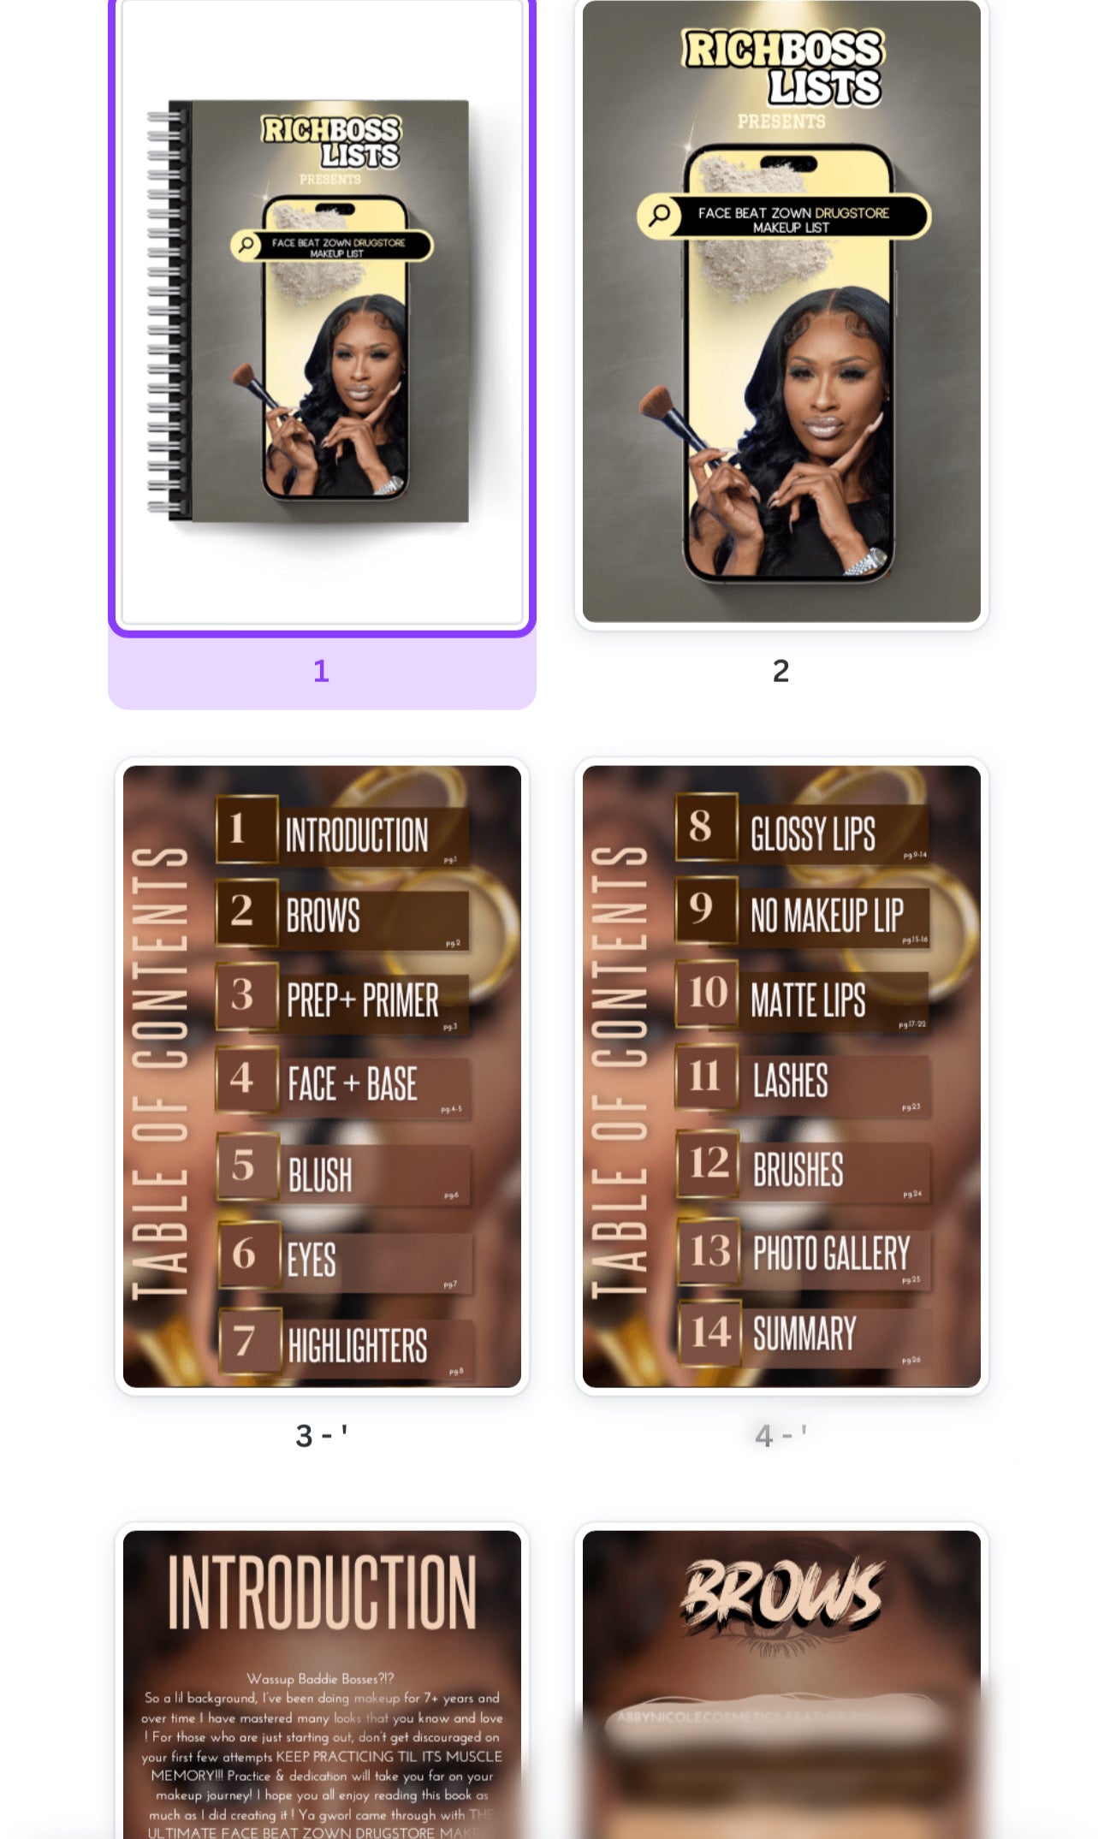The image size is (1098, 1839).
Task: Open the page 2 cover thumbnail
Action: tap(781, 311)
